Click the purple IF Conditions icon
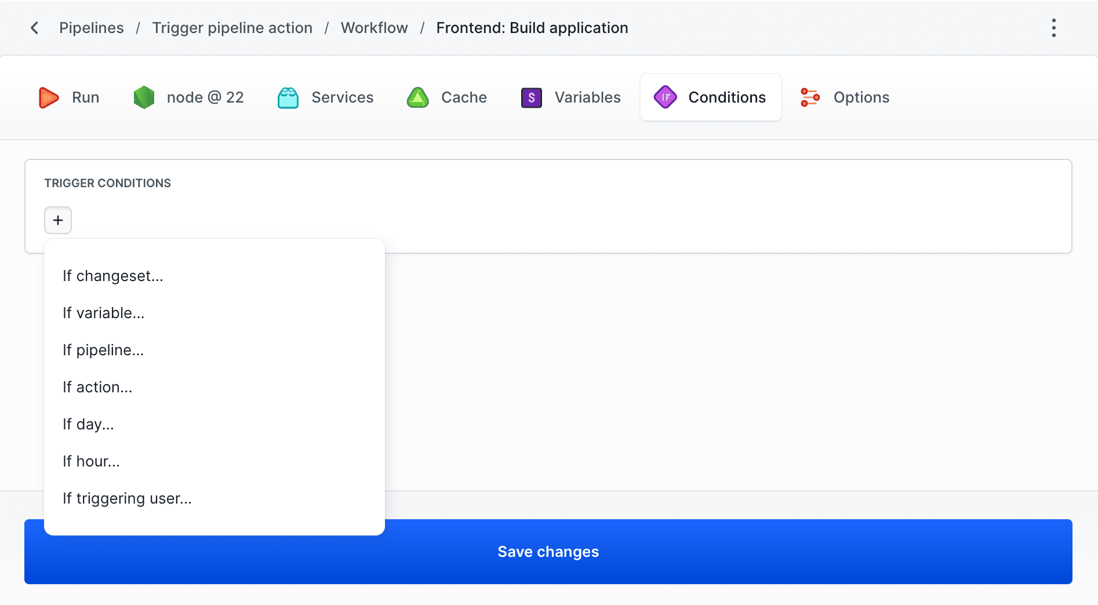Viewport: 1098px width, 605px height. pyautogui.click(x=666, y=97)
